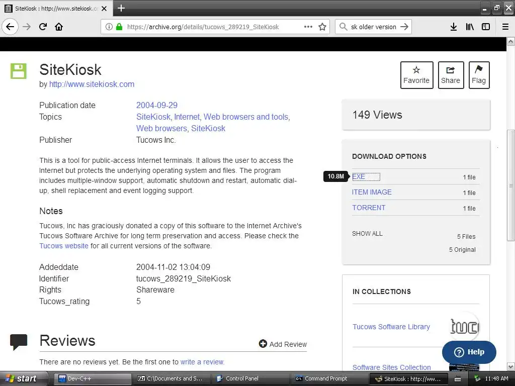Flag this archive item
This screenshot has width=515, height=386.
click(x=479, y=75)
